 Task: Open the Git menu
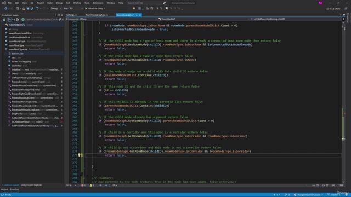[32, 3]
